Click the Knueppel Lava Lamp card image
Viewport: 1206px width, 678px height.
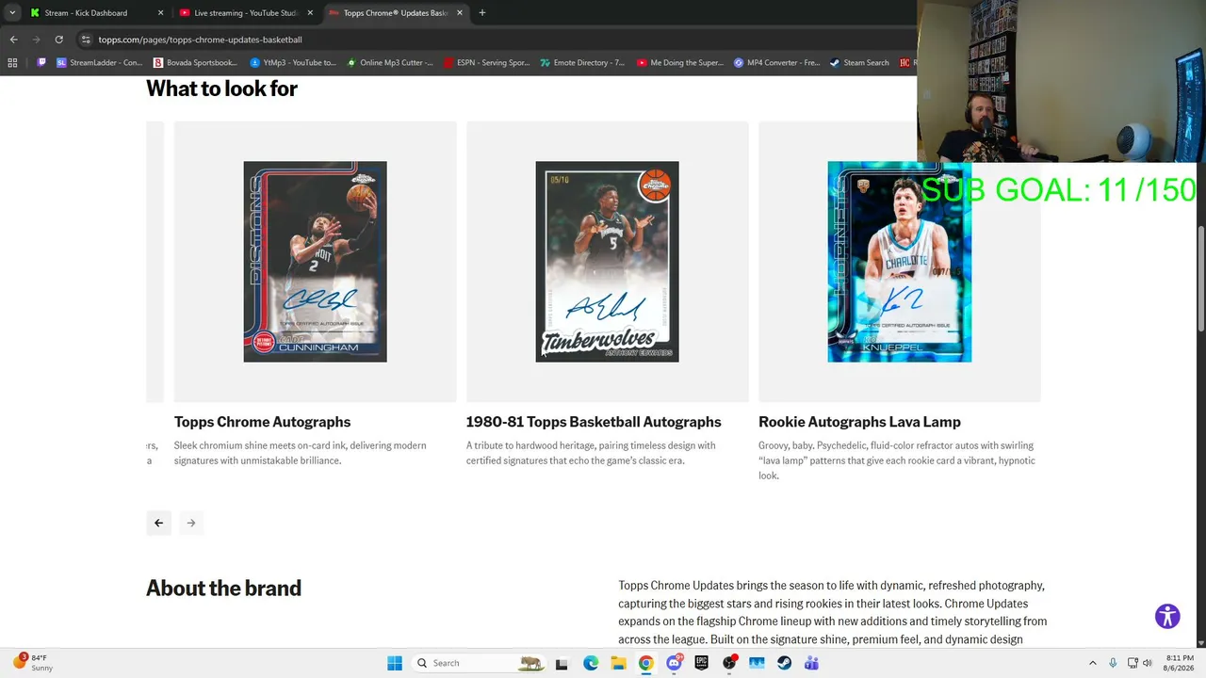pyautogui.click(x=900, y=262)
